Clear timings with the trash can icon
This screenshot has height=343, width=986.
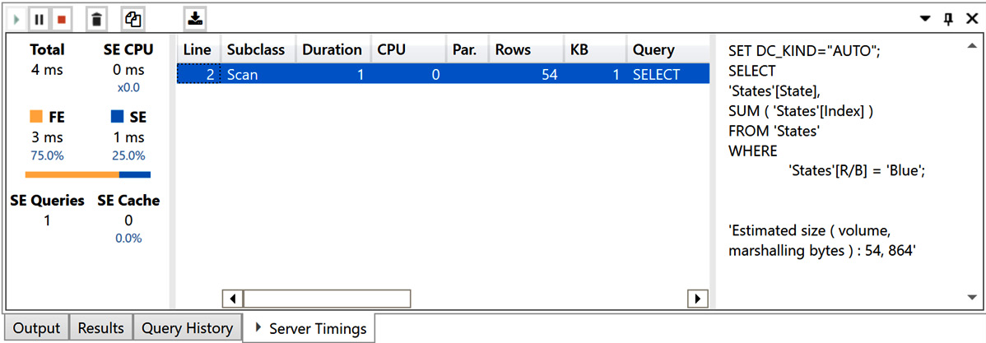pyautogui.click(x=97, y=18)
